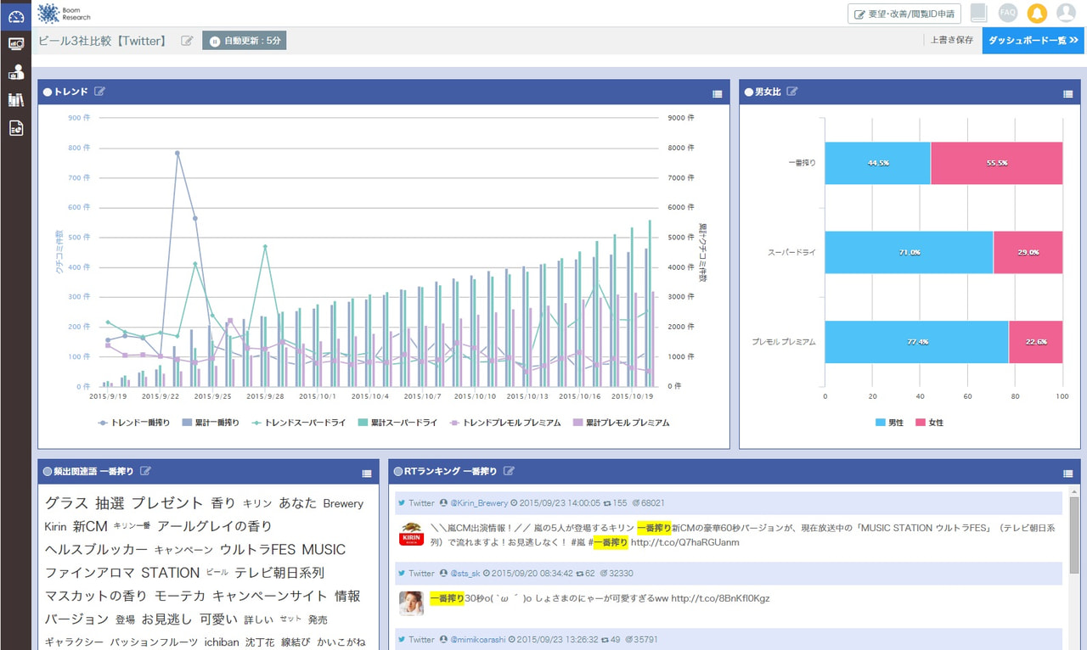The image size is (1087, 650).
Task: Click the 2015/9/22 peak point on trend line
Action: (x=177, y=154)
